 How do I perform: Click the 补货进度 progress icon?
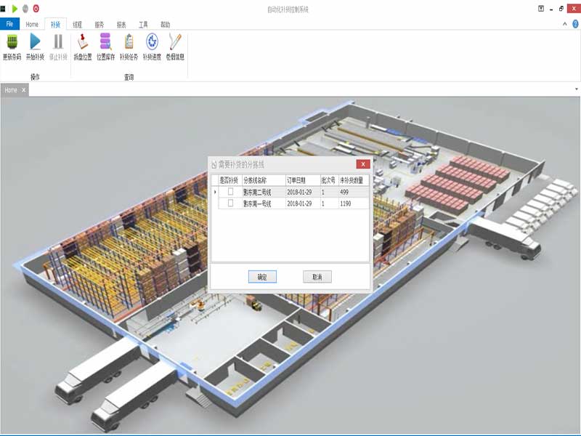152,42
